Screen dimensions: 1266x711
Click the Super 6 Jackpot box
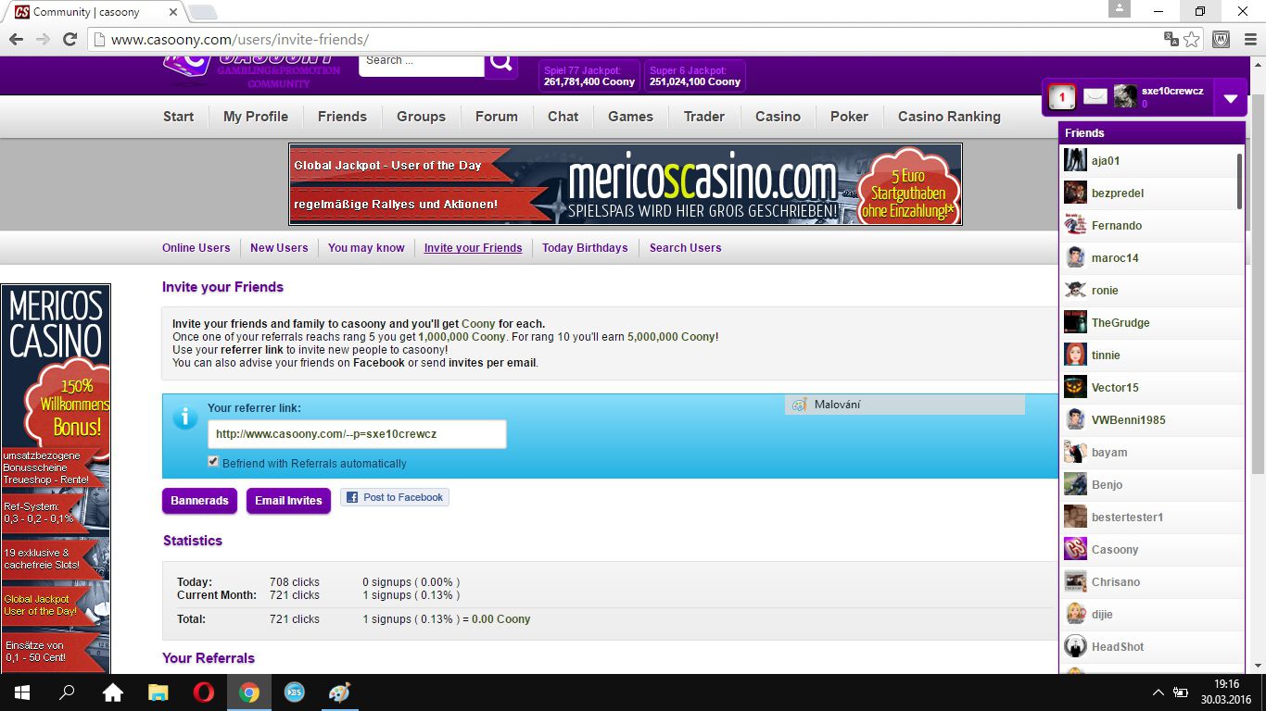tap(695, 76)
